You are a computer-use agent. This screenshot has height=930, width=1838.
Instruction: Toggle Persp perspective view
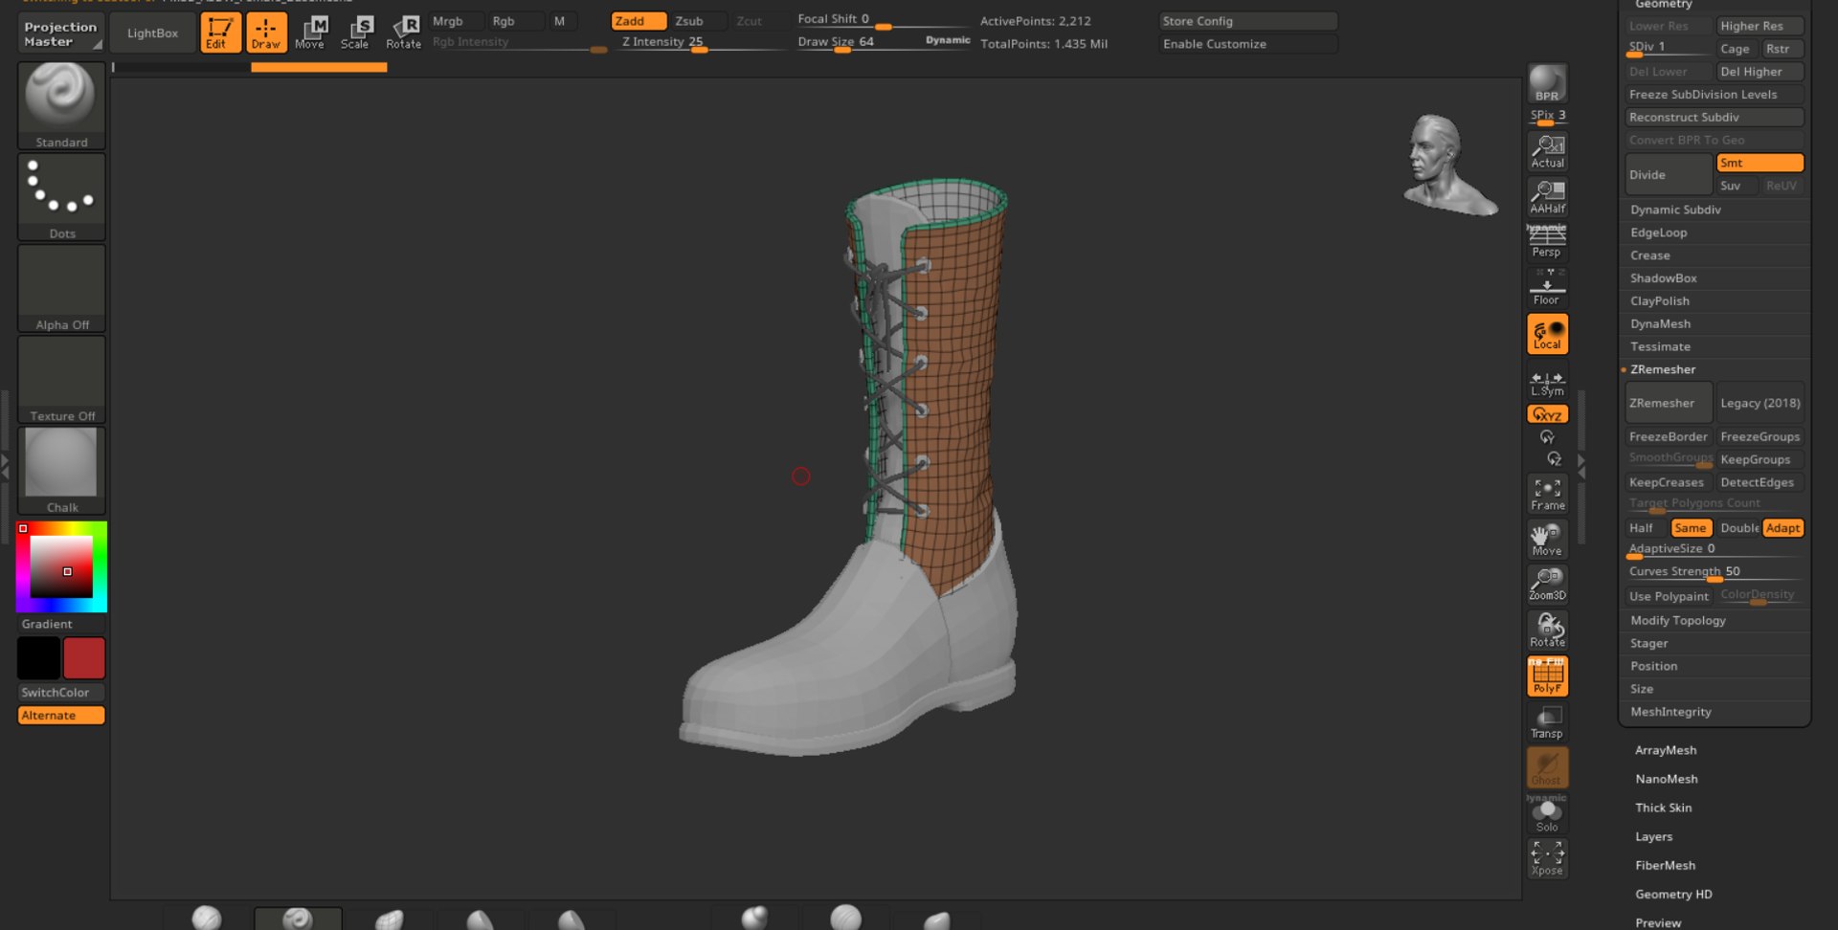click(x=1547, y=241)
